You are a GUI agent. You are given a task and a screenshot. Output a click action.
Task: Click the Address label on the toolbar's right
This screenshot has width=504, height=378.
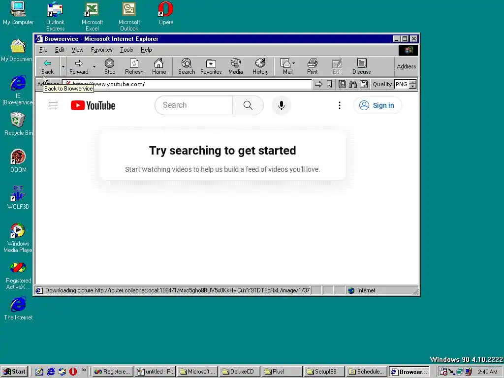[406, 66]
